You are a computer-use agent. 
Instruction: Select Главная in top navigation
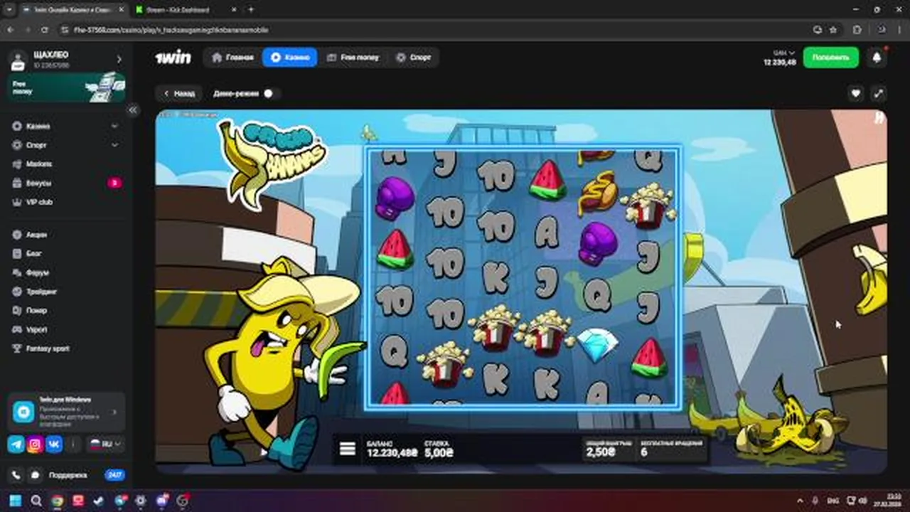coord(232,58)
